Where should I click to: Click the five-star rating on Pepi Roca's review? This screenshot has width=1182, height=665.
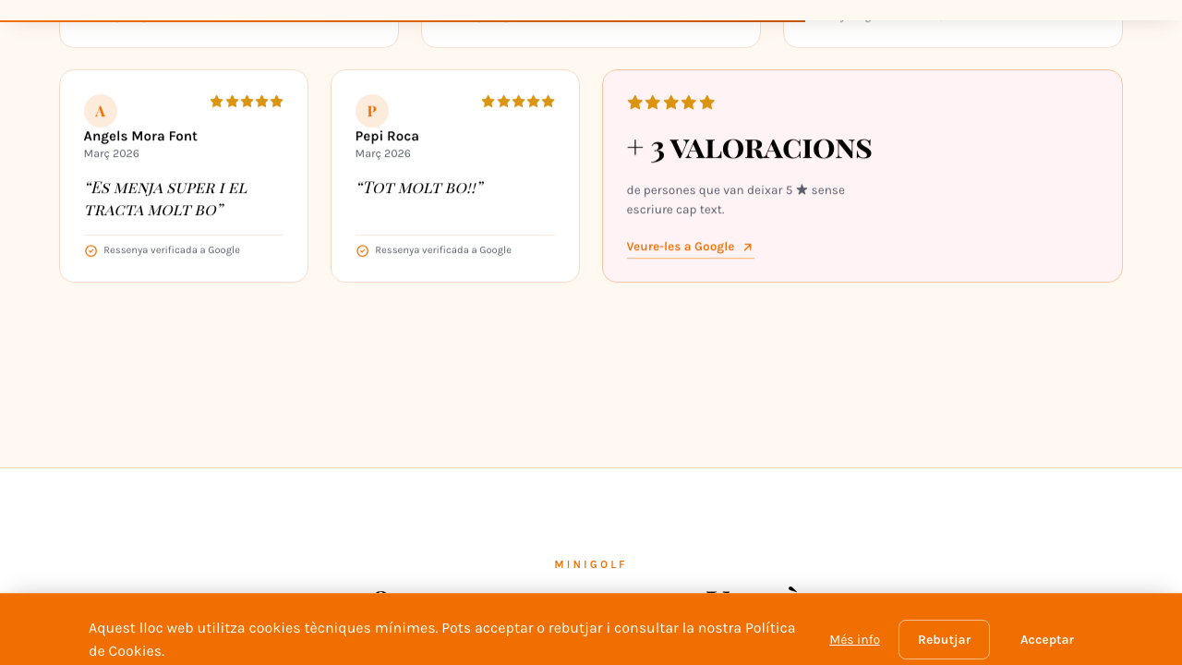tap(518, 102)
